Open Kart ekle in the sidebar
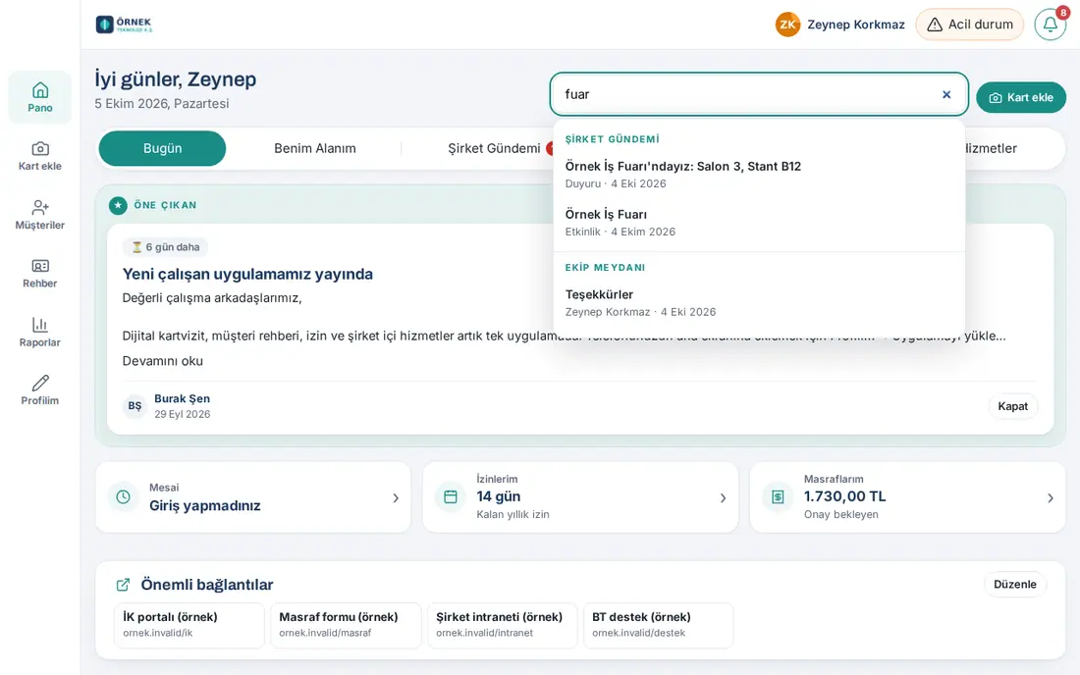Screen dimensions: 1080x675 point(40,156)
